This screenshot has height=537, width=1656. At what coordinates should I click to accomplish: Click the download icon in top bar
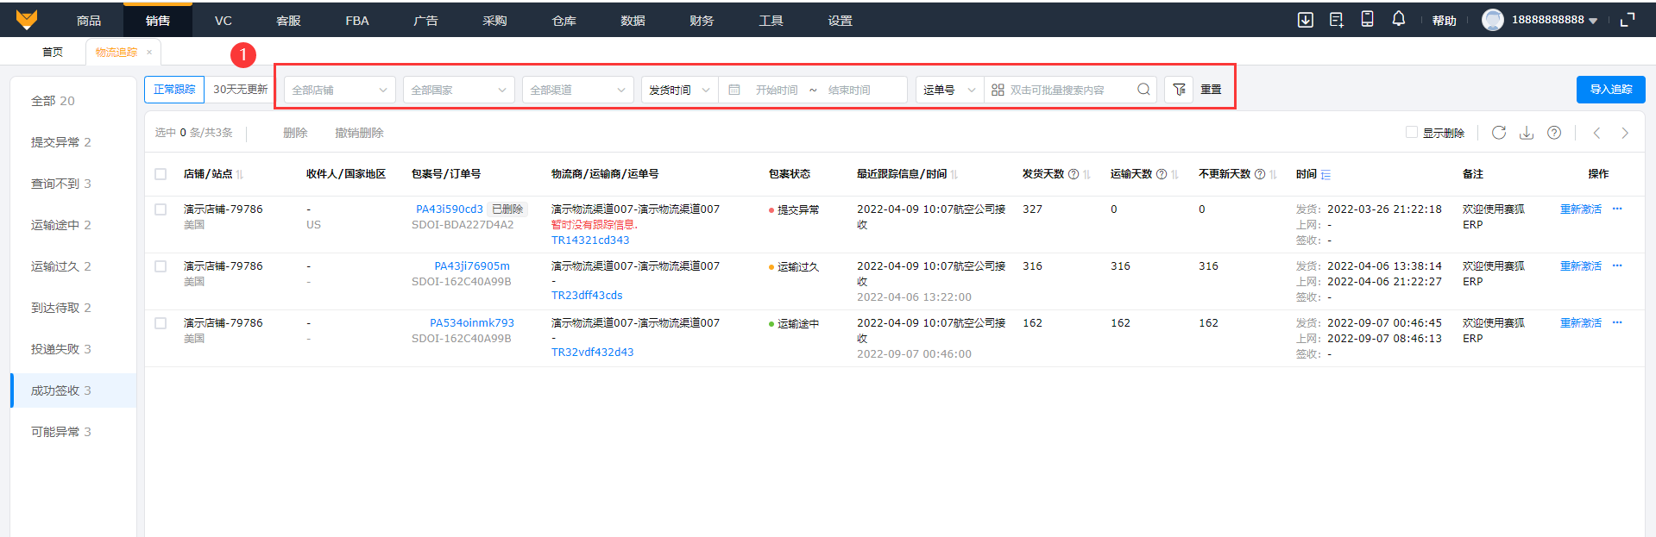1305,20
